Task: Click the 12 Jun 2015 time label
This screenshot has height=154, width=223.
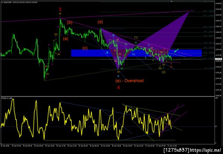Action: point(5,146)
